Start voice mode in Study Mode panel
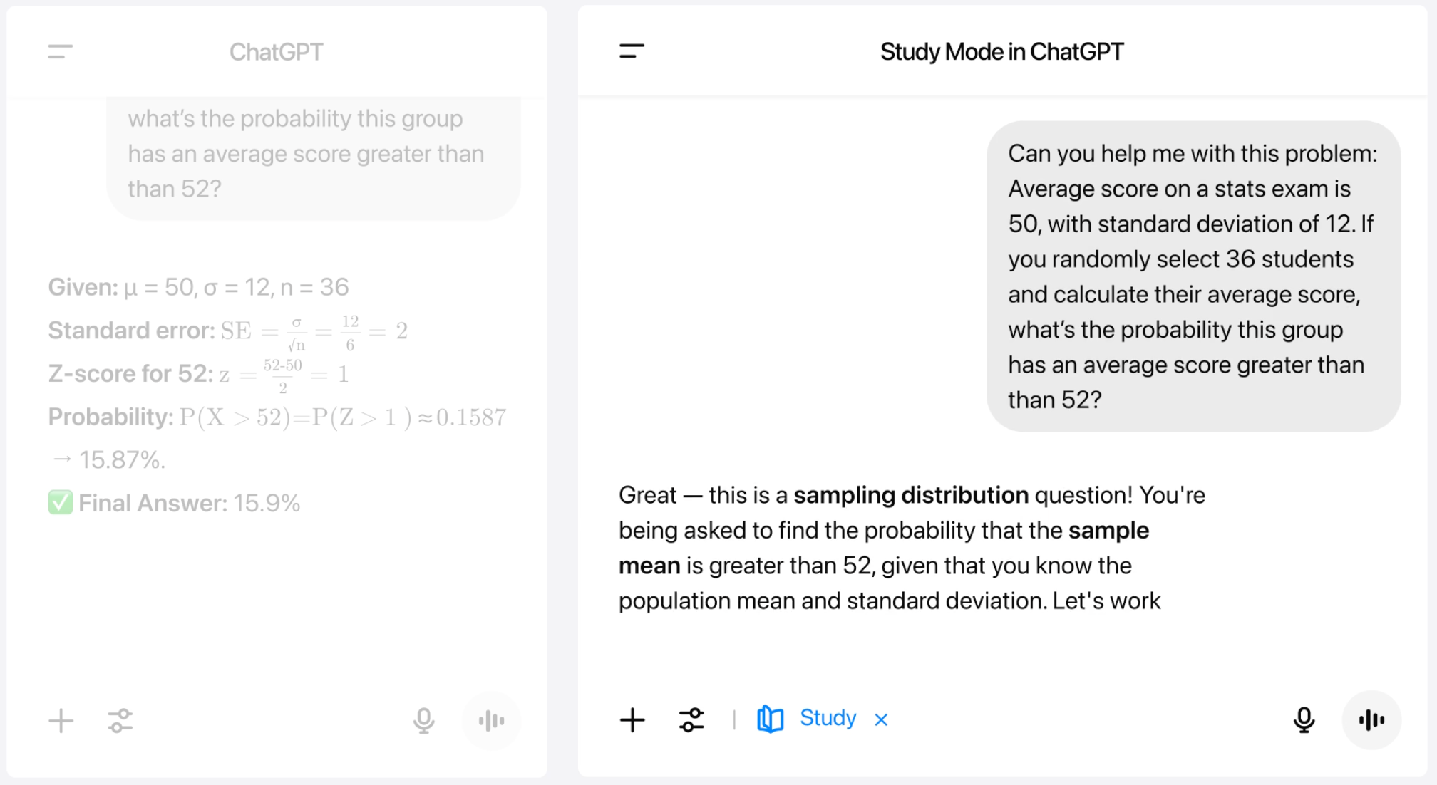The image size is (1437, 785). coord(1371,719)
